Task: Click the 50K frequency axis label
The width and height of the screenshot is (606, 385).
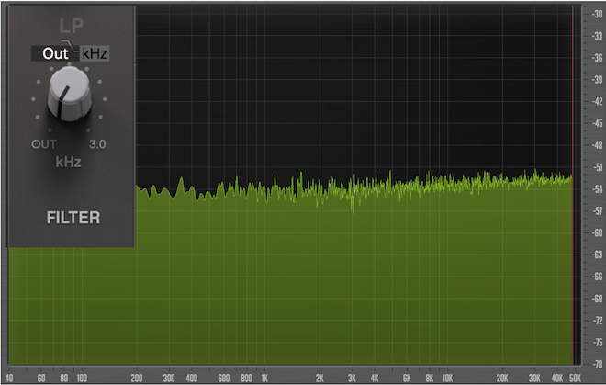Action: 575,378
